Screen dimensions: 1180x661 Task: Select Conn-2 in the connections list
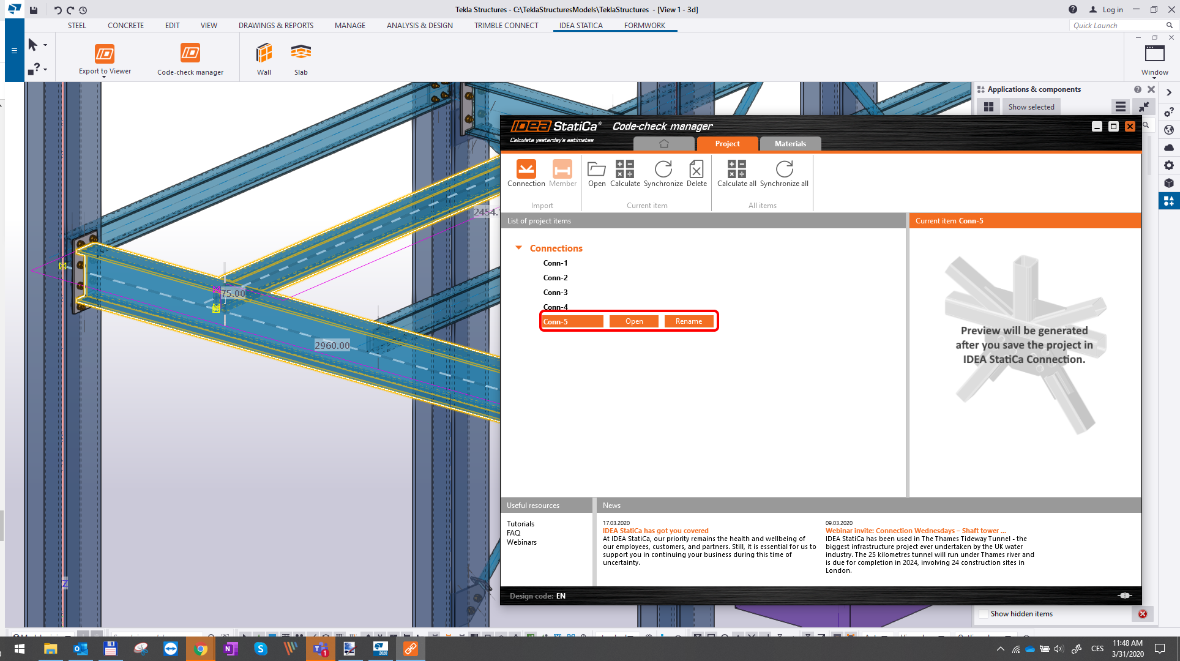[x=555, y=278]
